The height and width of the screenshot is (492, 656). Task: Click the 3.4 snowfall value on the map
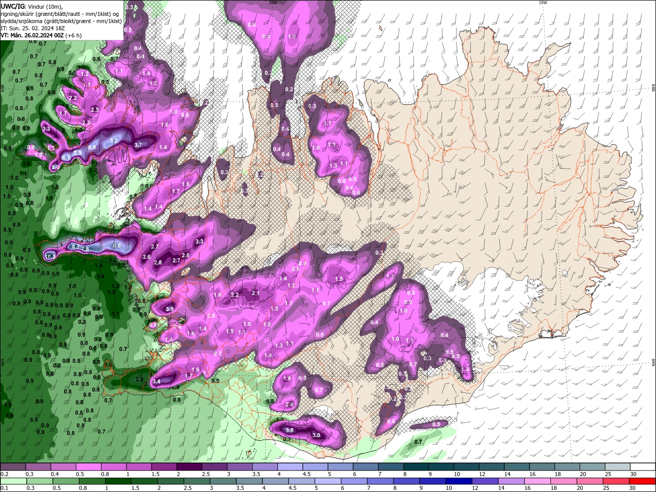(x=157, y=381)
